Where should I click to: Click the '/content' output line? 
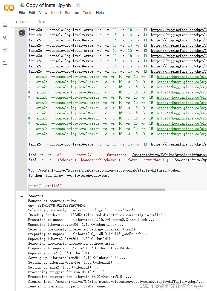tap(36, 196)
